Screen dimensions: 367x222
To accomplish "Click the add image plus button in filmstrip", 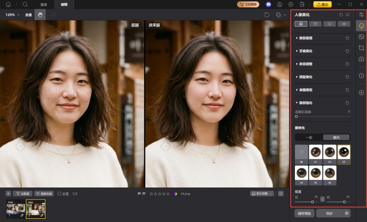I will 8,194.
